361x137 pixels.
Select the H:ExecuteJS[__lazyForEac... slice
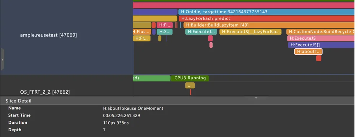250,32
